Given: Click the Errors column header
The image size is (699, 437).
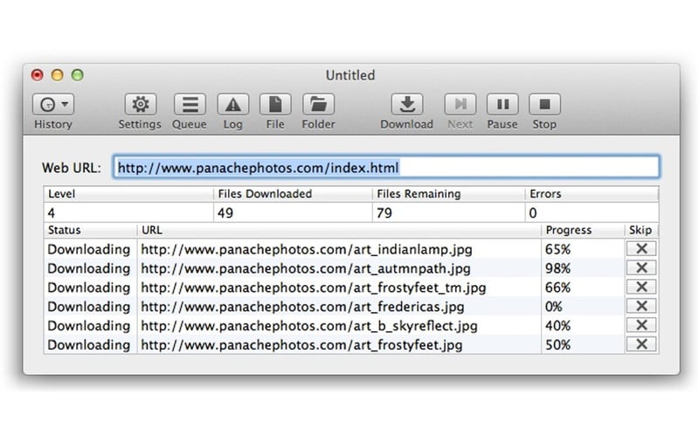Looking at the screenshot, I should click(x=592, y=194).
